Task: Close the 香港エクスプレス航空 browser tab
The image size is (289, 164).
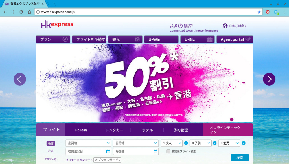Action: (43, 4)
